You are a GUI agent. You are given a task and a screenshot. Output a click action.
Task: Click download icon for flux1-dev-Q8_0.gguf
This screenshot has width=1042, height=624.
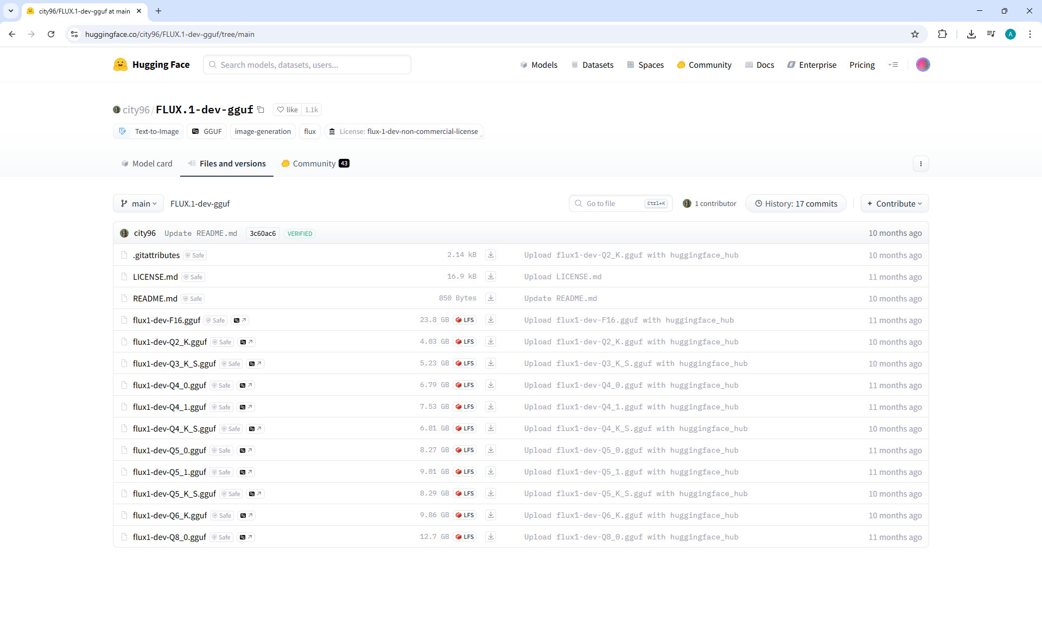tap(491, 537)
